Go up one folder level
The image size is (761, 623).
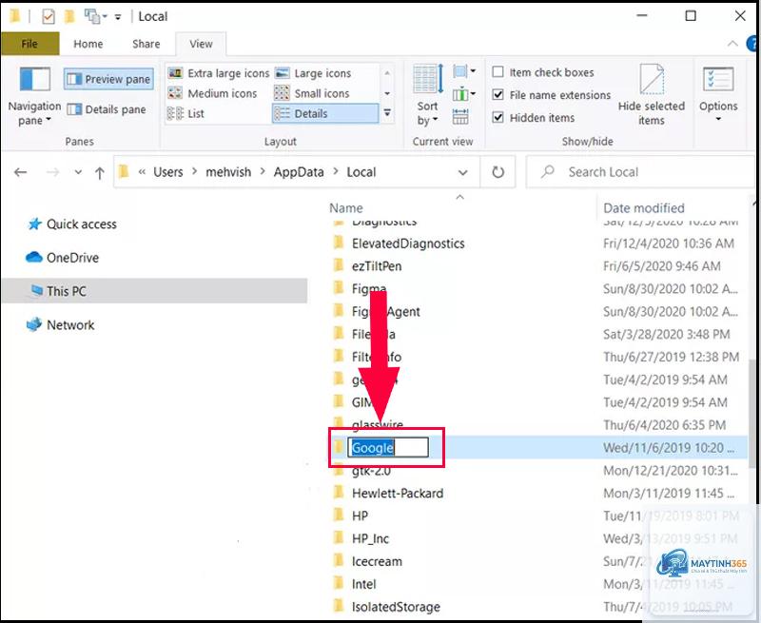pyautogui.click(x=100, y=172)
